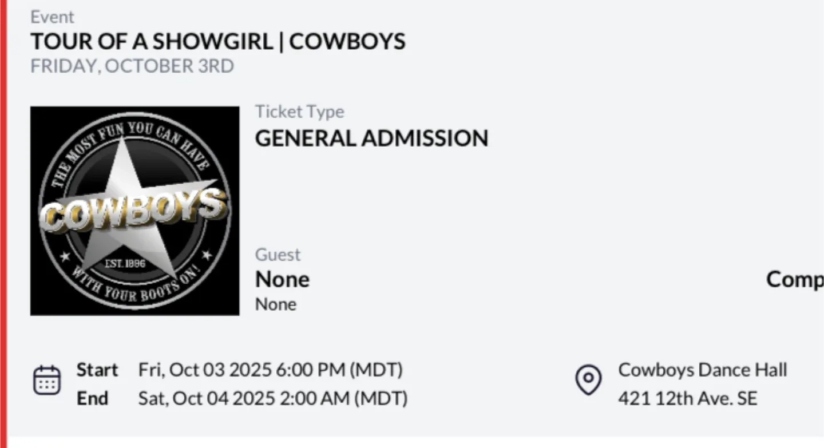Click the red vertical bar on left edge
Screen dimensions: 824x448
[3, 223]
